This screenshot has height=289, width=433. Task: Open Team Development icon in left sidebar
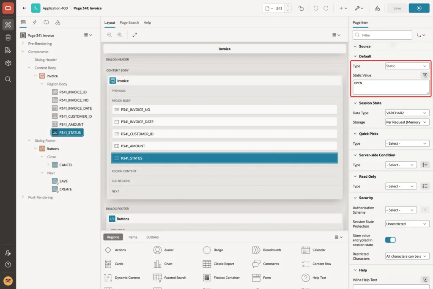pyautogui.click(x=8, y=50)
